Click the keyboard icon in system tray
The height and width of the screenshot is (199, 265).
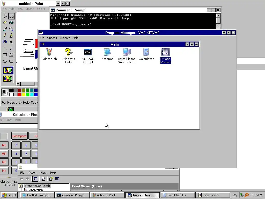coord(234,195)
